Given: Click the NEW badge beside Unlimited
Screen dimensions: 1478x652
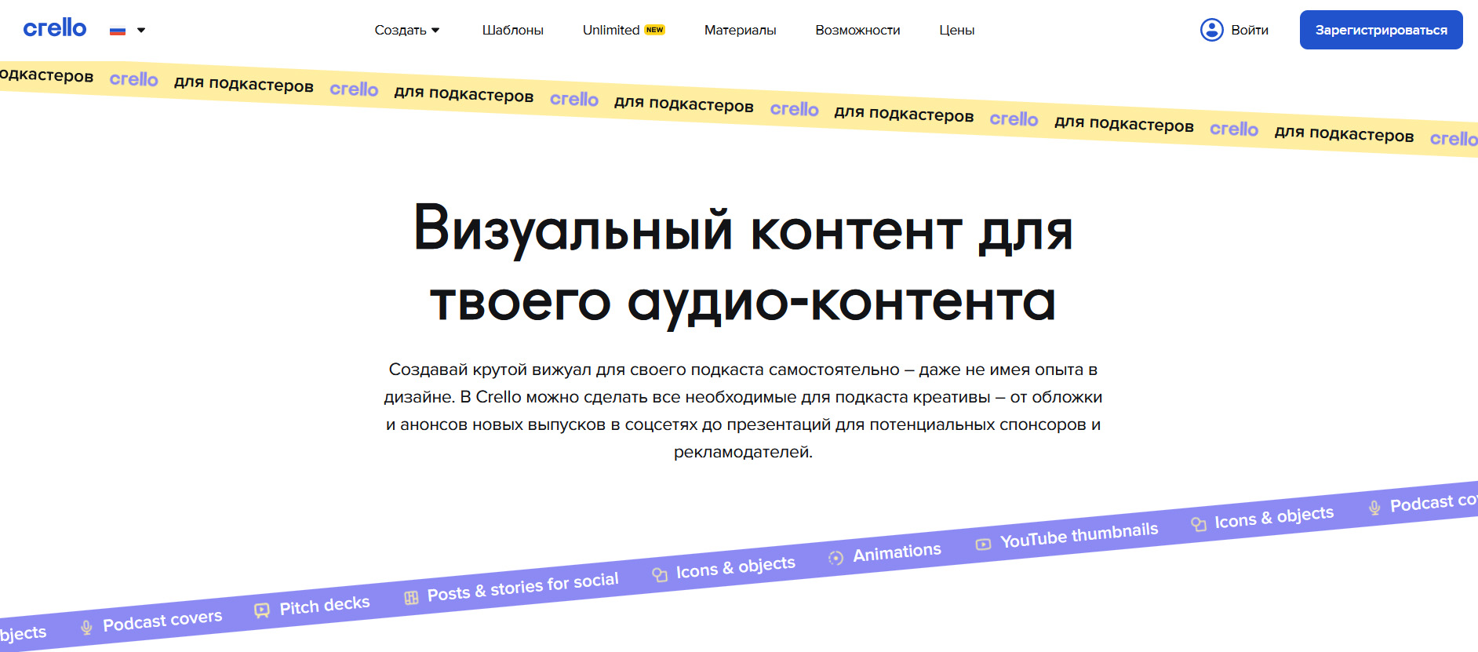Looking at the screenshot, I should point(654,30).
